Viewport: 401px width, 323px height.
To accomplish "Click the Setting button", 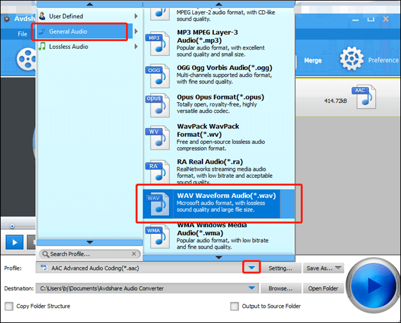I will point(281,268).
